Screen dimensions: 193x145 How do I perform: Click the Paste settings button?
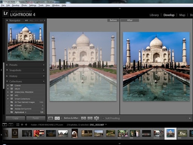36,118
